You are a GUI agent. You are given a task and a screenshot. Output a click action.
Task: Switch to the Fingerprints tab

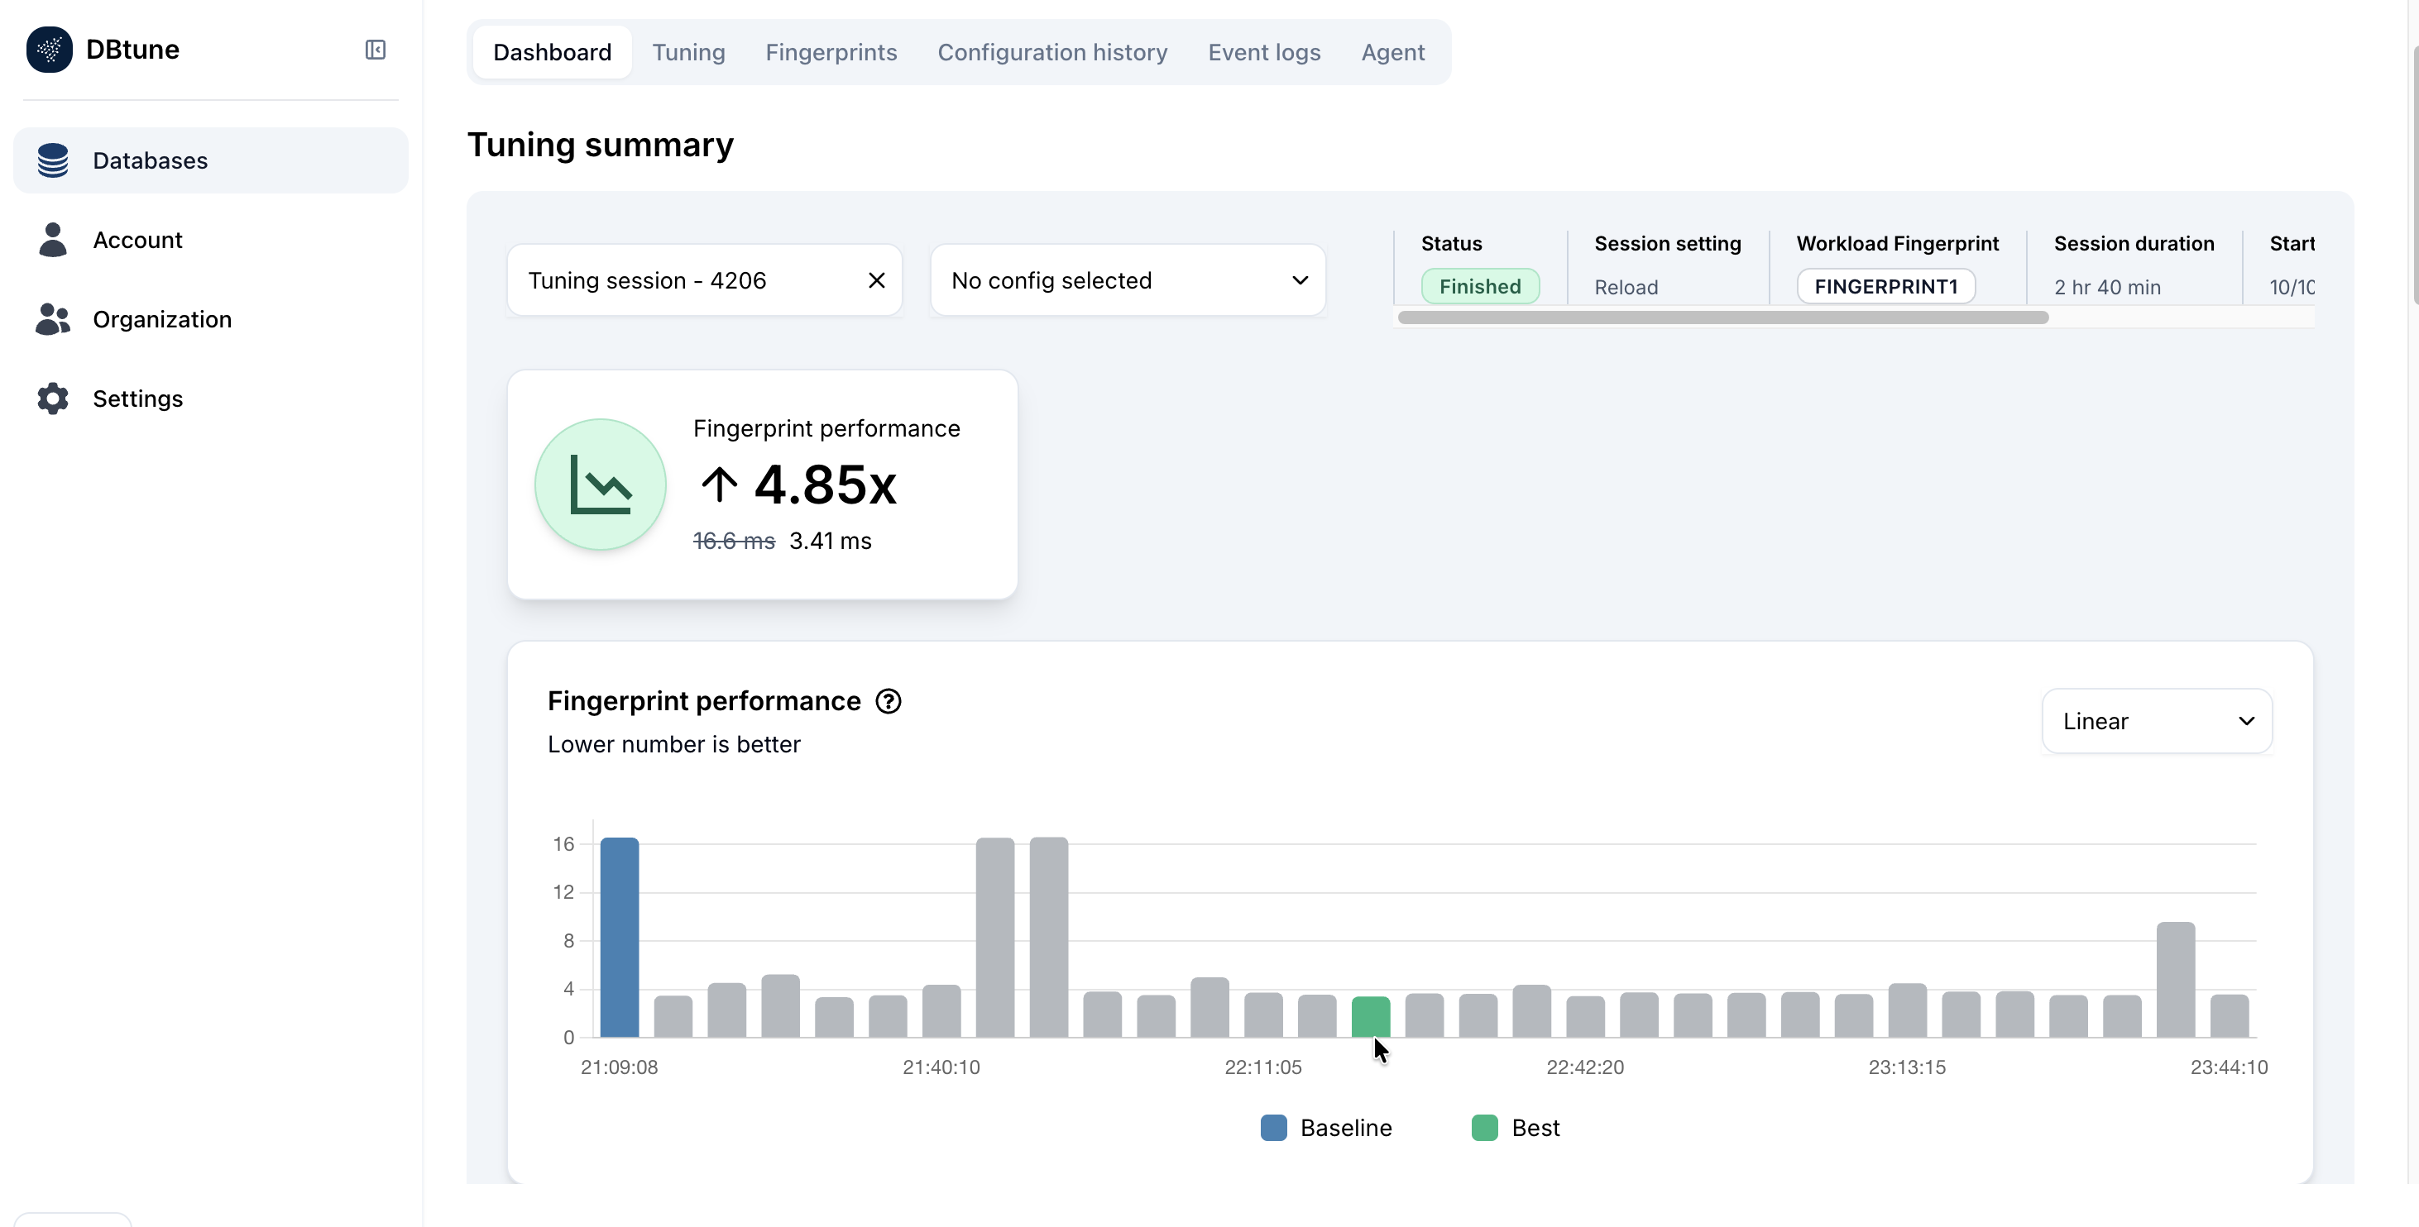click(x=830, y=53)
